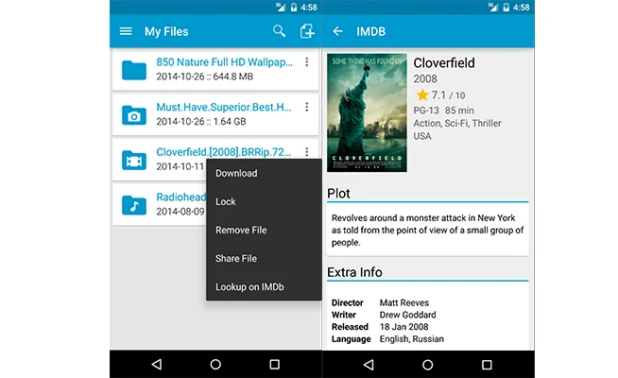Image resolution: width=618 pixels, height=378 pixels.
Task: Tap Android recents button under IMDB screen
Action: (487, 364)
